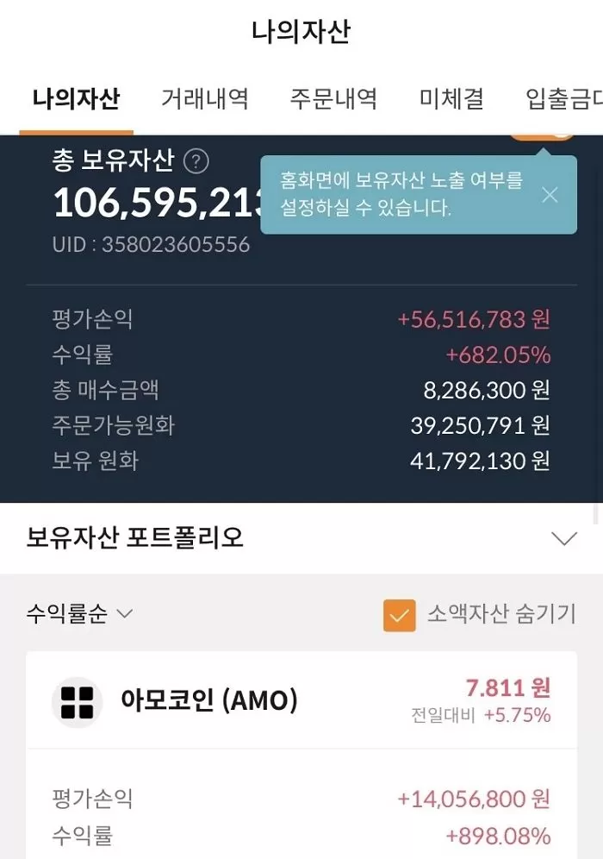Select the 미체결 tab

[450, 99]
